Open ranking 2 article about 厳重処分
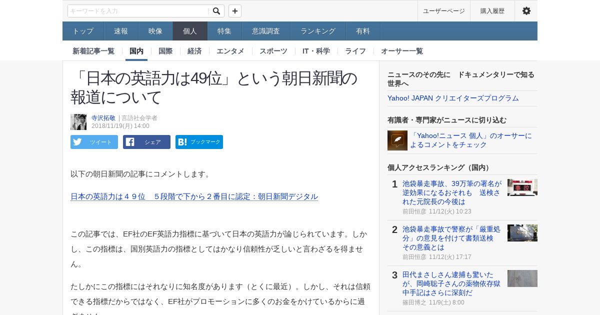 (x=452, y=238)
